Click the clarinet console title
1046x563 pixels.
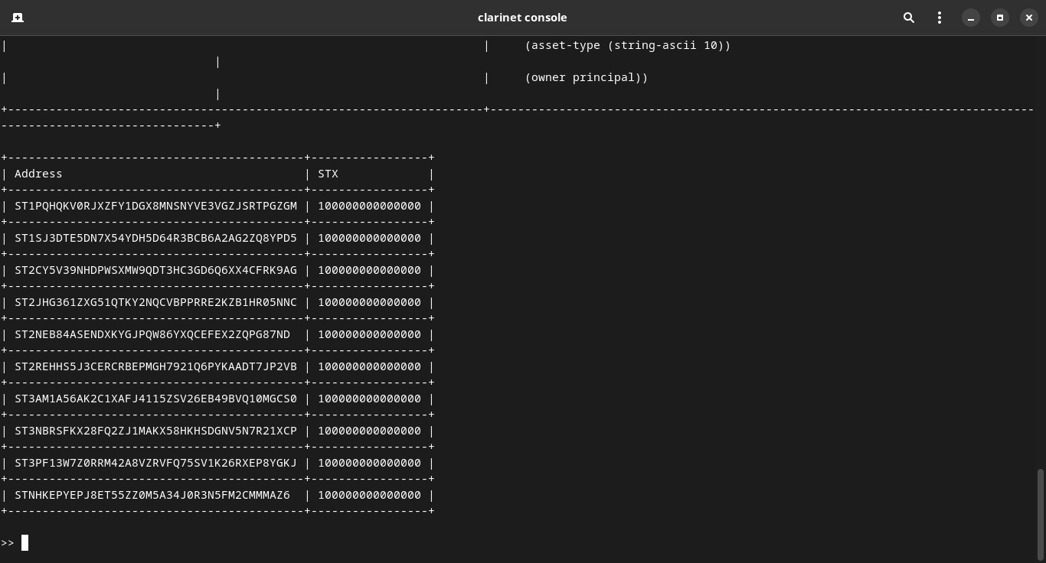coord(522,18)
